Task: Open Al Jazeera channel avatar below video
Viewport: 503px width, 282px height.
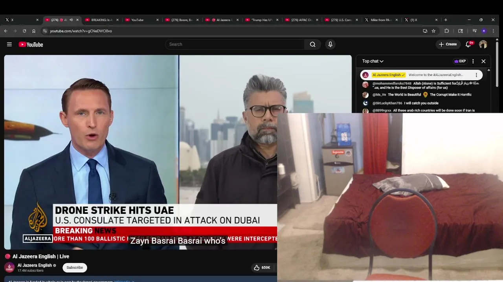Action: pos(9,268)
